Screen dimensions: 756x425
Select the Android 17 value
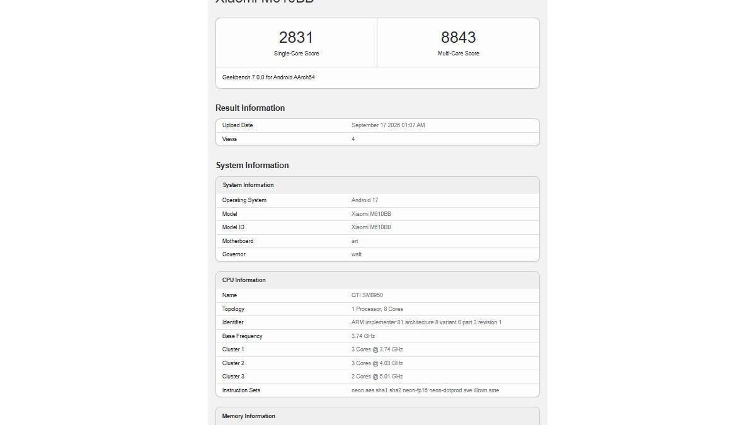(365, 200)
